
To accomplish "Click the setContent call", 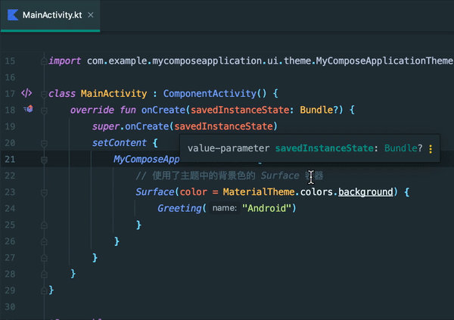I will [x=120, y=143].
